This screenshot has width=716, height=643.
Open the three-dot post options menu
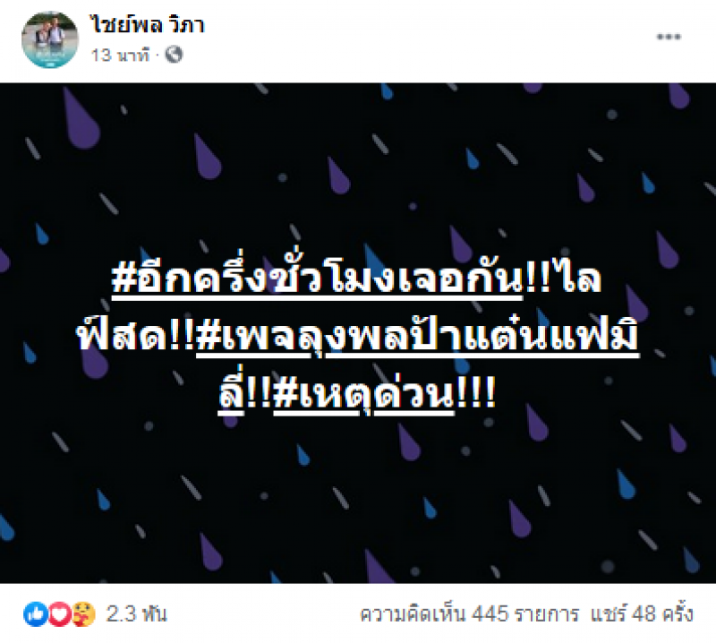(669, 37)
